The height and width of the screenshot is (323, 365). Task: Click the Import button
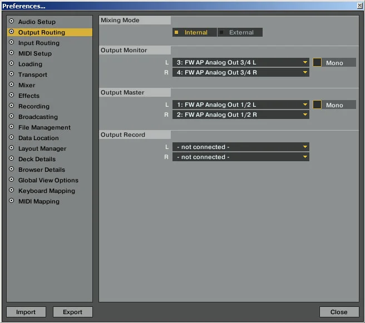[26, 312]
